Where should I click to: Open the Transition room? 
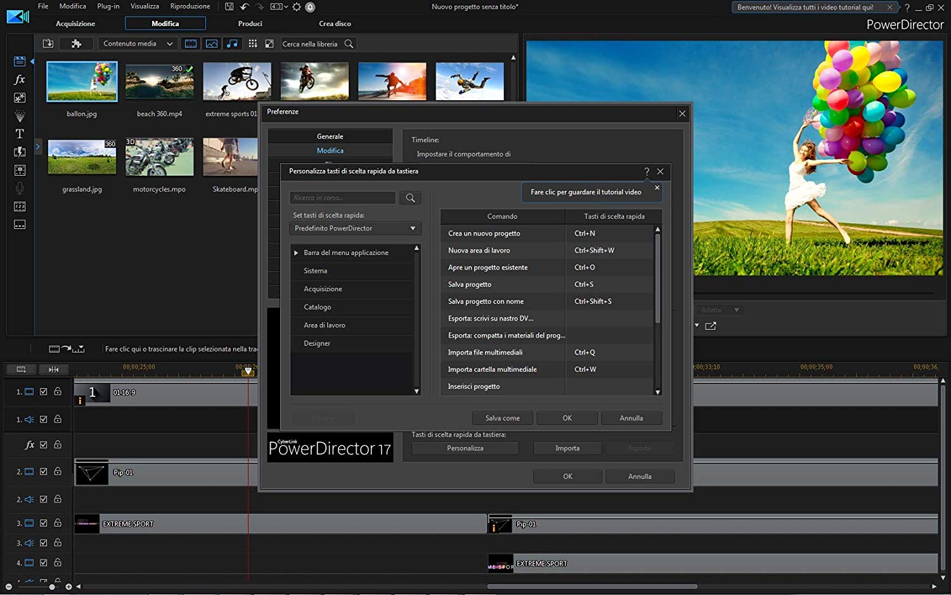click(x=20, y=152)
